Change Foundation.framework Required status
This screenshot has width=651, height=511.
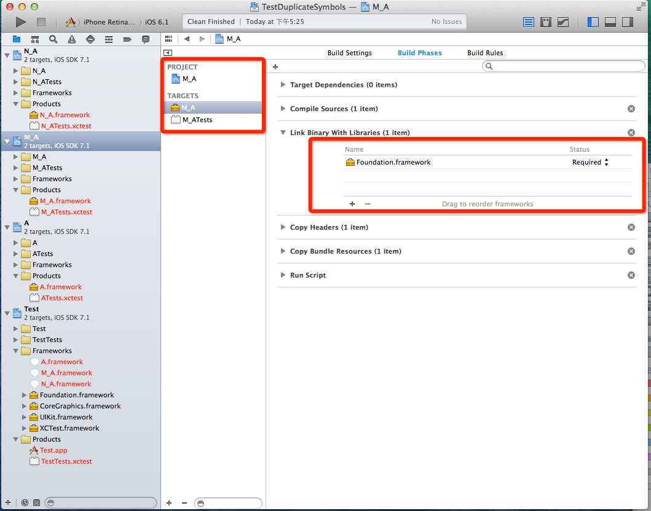tap(590, 162)
